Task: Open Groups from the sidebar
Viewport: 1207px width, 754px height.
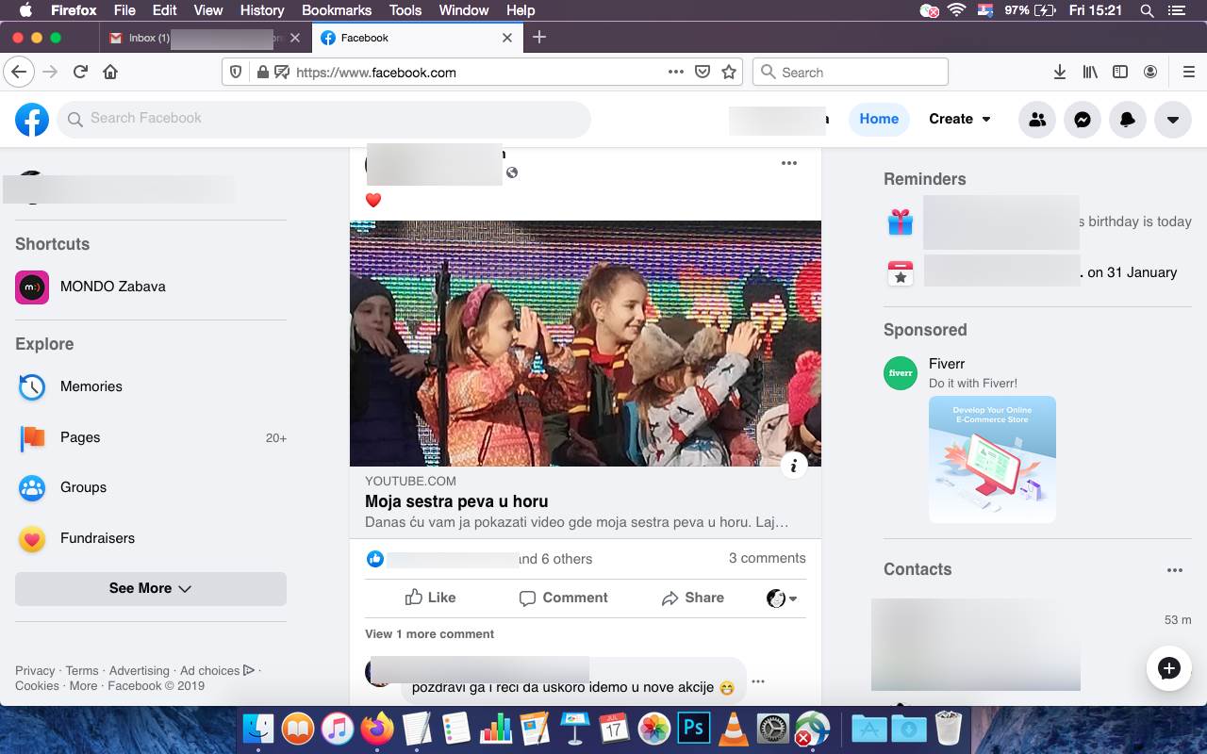Action: 83,487
